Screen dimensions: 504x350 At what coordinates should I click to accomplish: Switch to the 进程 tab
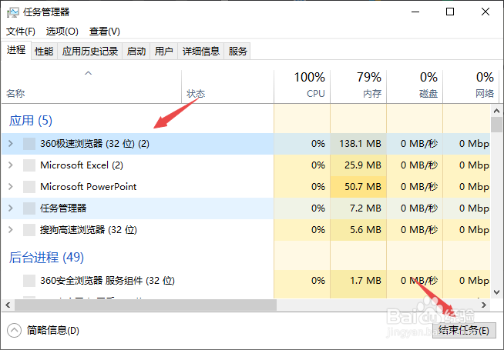(16, 50)
